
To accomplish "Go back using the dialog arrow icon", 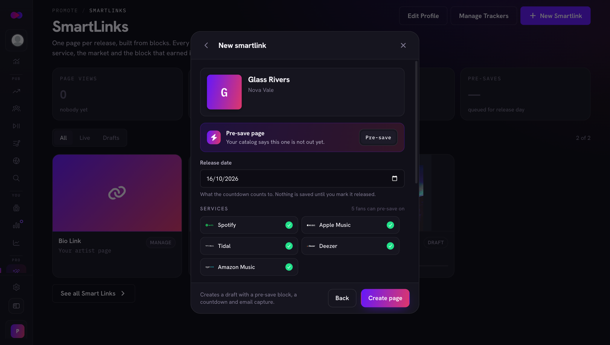I will point(206,45).
